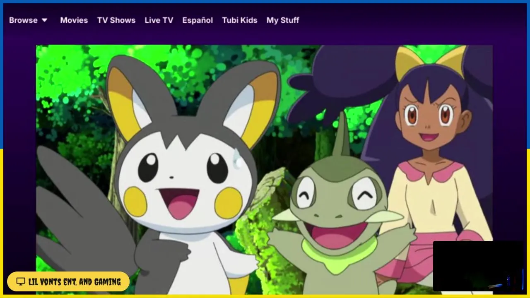The width and height of the screenshot is (530, 298).
Task: Open the Browse dropdown menu
Action: pyautogui.click(x=28, y=20)
